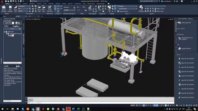The image size is (198, 111).
Task: Open the layer name dropdown in Layers panel
Action: point(155,6)
